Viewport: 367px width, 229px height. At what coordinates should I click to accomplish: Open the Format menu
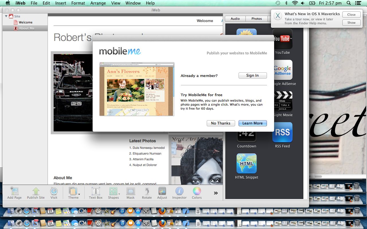point(78,3)
